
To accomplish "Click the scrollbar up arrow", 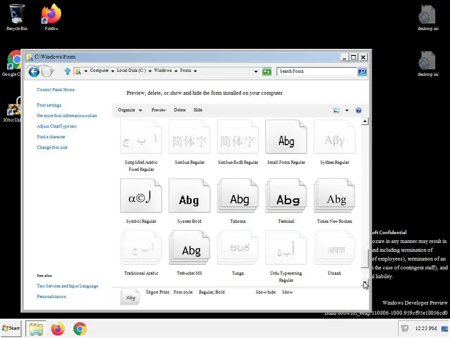I will point(365,121).
